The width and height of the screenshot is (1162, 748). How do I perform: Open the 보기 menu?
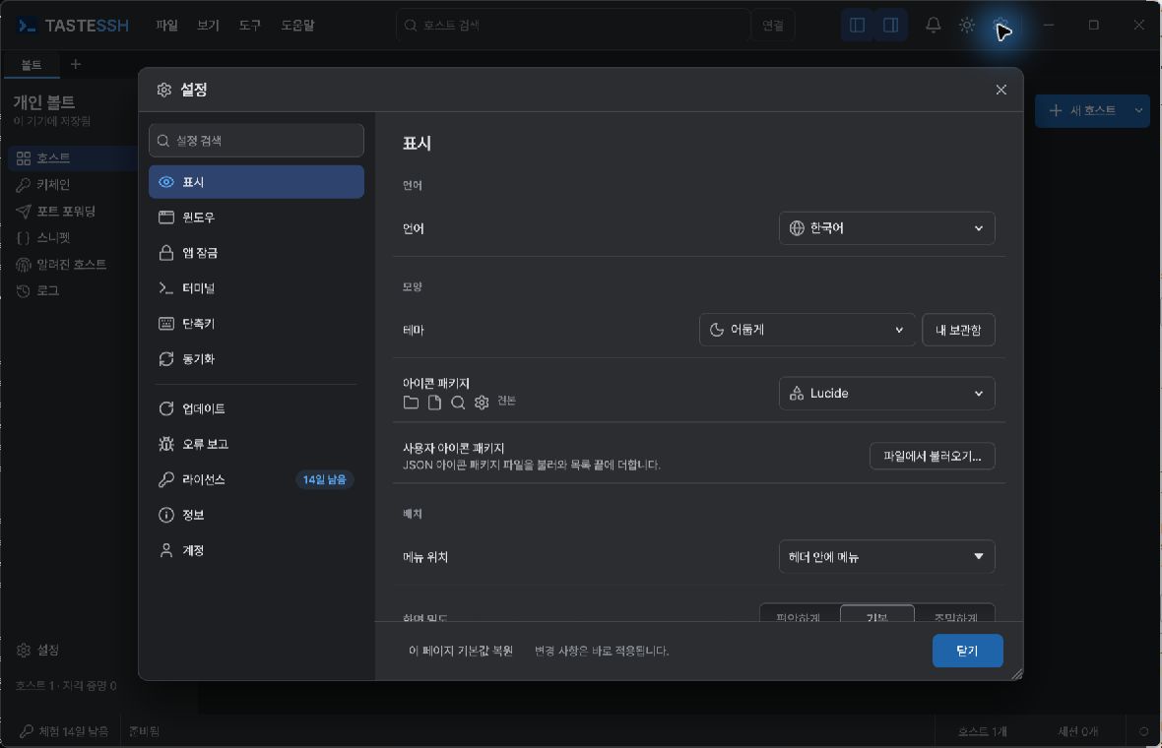tap(208, 26)
